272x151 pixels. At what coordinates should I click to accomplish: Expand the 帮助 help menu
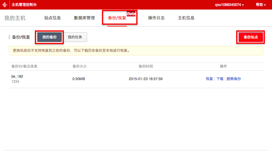pos(261,5)
